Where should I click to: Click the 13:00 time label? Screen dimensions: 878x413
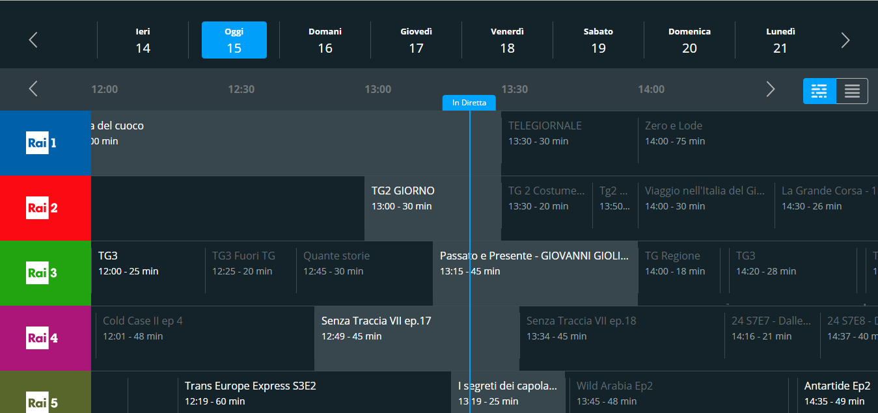tap(378, 89)
